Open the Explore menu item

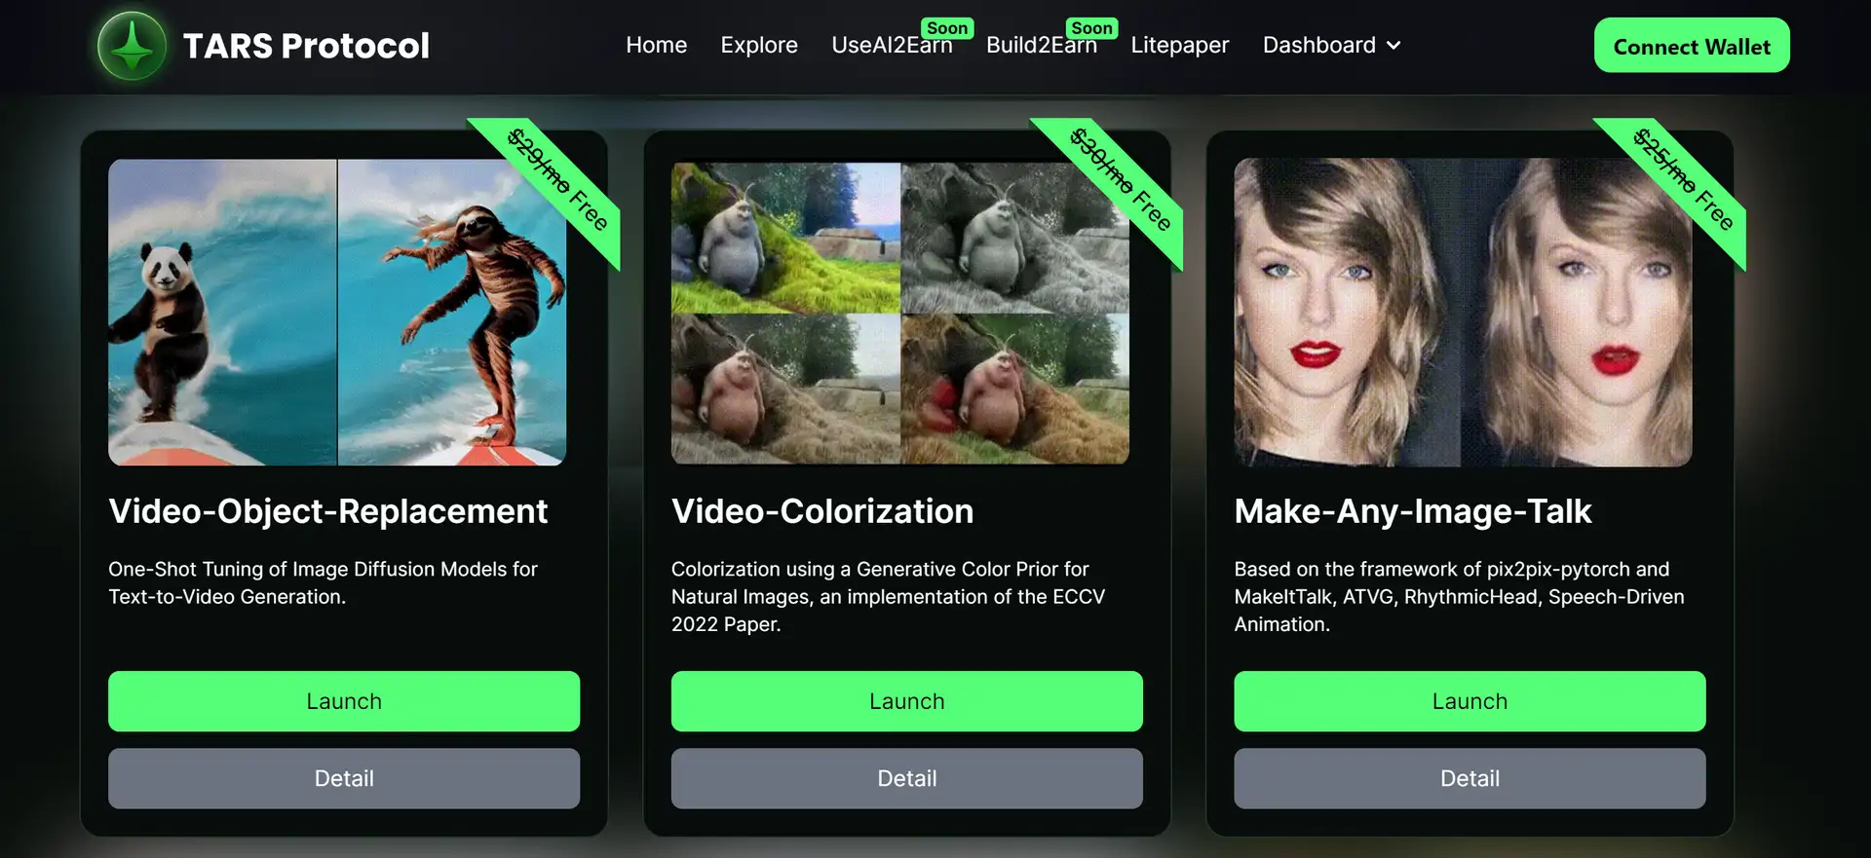coord(758,45)
